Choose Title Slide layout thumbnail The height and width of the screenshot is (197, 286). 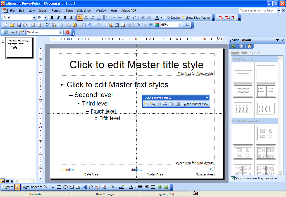[243, 71]
